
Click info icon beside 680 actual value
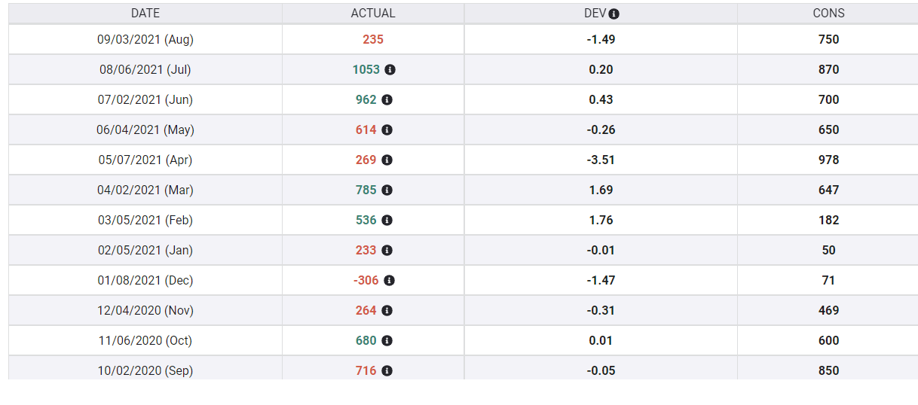387,340
